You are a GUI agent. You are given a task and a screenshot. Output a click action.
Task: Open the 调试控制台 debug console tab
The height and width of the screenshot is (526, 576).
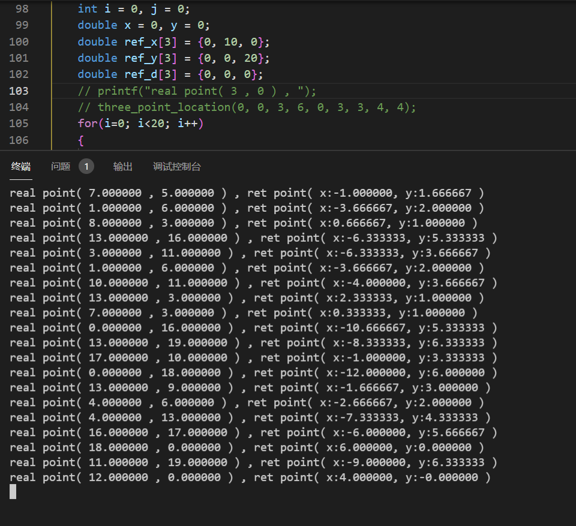[x=176, y=167]
